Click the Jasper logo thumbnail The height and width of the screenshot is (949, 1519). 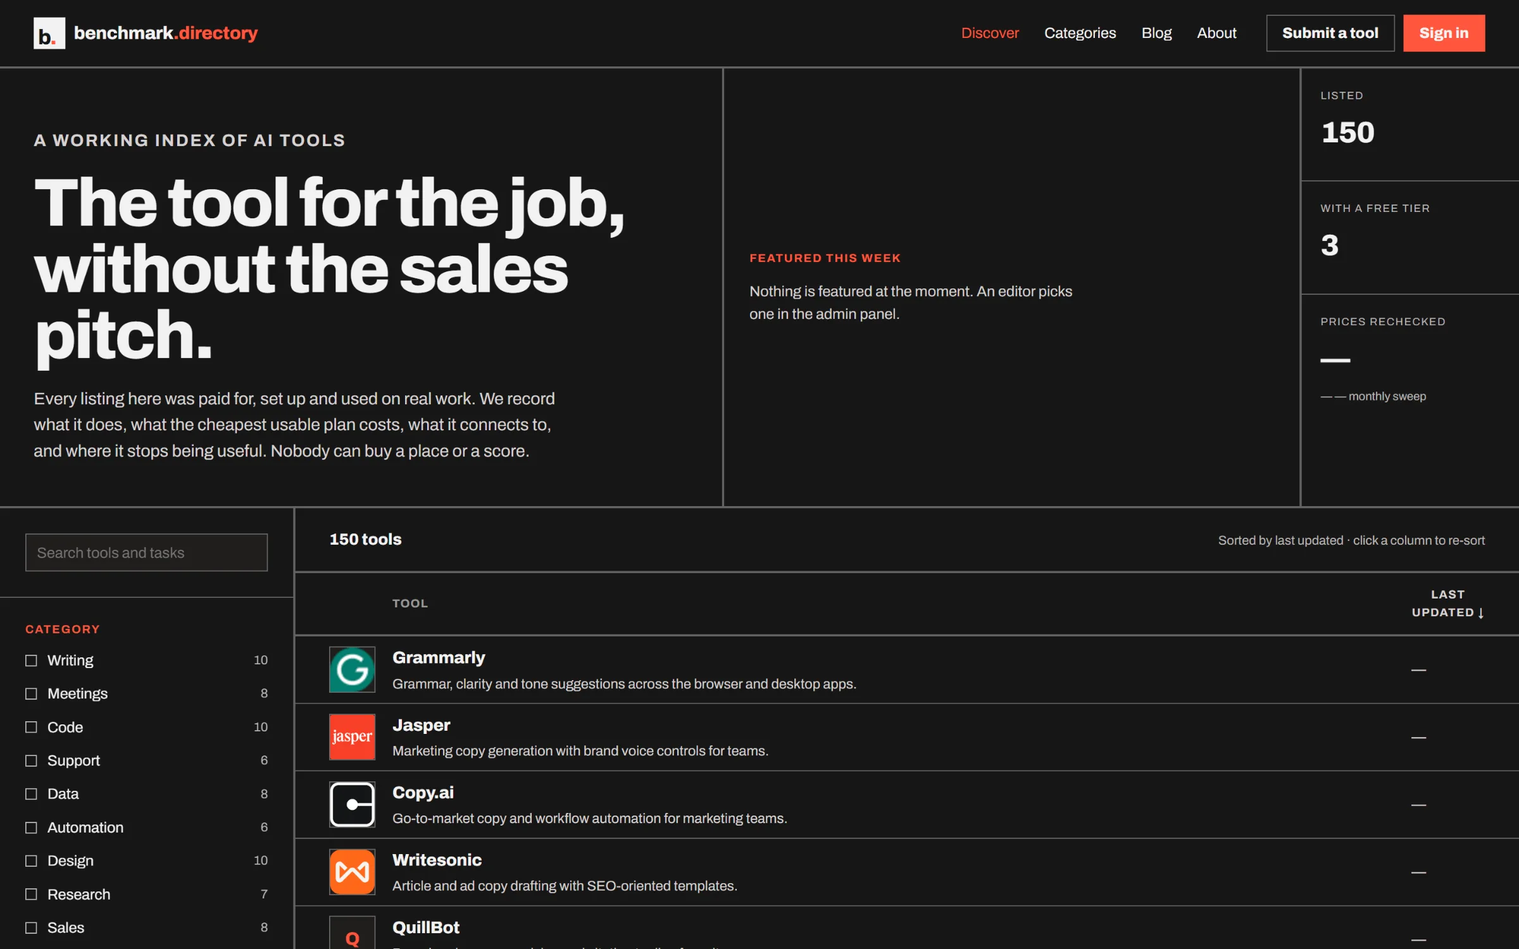(352, 737)
